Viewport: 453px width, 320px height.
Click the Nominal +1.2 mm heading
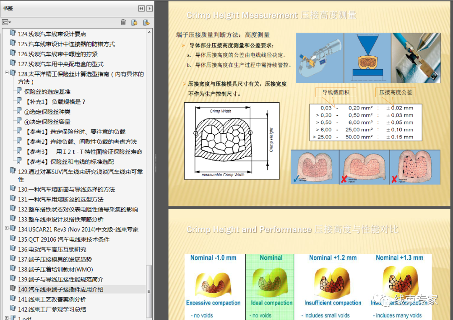point(333,258)
